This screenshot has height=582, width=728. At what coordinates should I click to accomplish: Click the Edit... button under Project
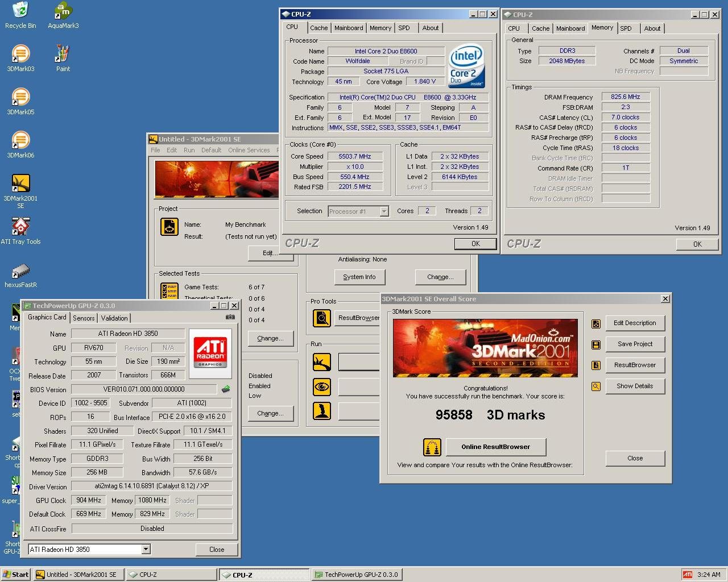coord(271,253)
